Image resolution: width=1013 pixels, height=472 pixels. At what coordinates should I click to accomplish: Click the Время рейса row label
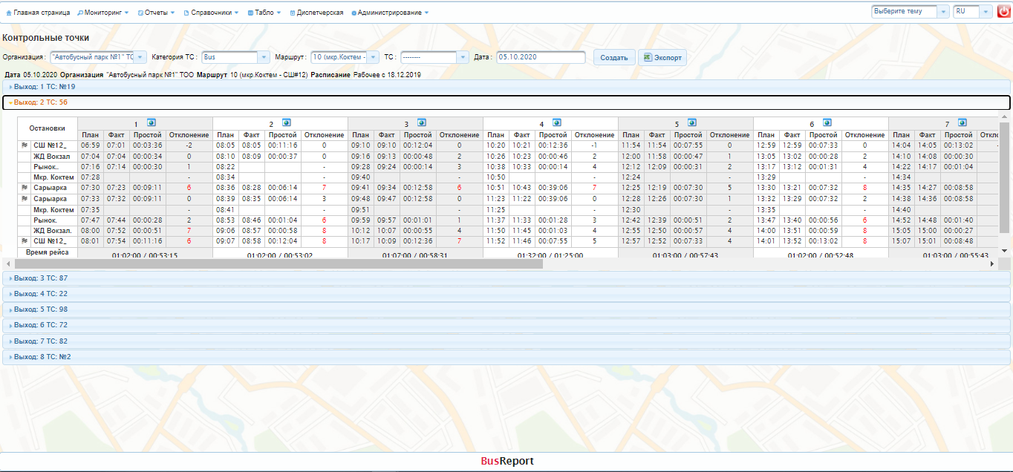(x=48, y=253)
